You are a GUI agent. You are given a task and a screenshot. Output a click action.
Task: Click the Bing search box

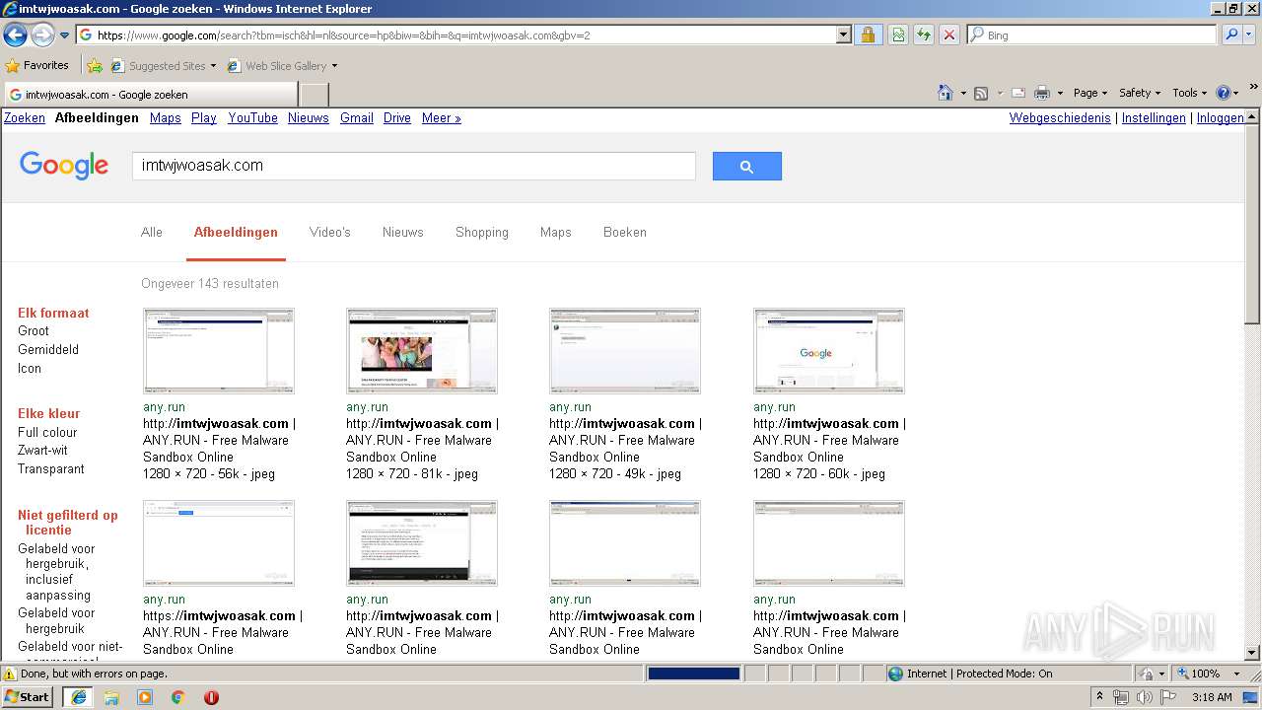pyautogui.click(x=1091, y=35)
